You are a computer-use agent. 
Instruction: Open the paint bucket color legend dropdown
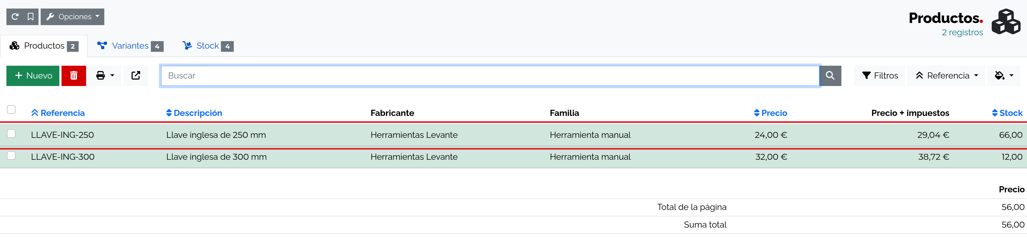pos(1004,76)
